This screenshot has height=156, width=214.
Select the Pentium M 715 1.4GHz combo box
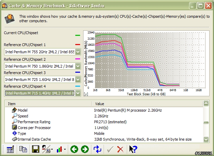pos(43,93)
